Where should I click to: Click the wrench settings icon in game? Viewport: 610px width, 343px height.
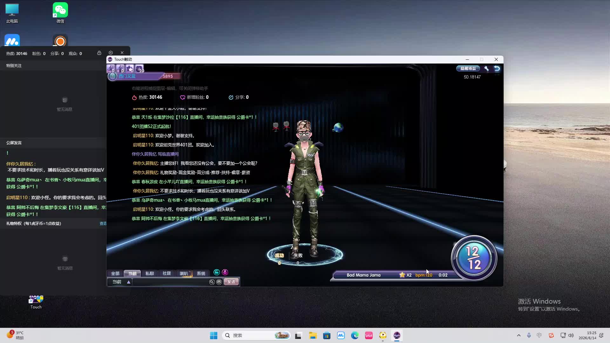pos(486,68)
